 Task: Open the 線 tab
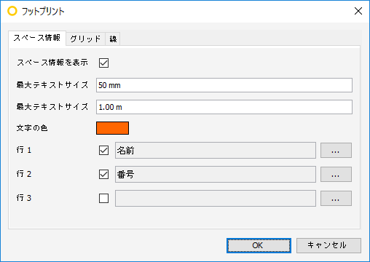(x=113, y=39)
